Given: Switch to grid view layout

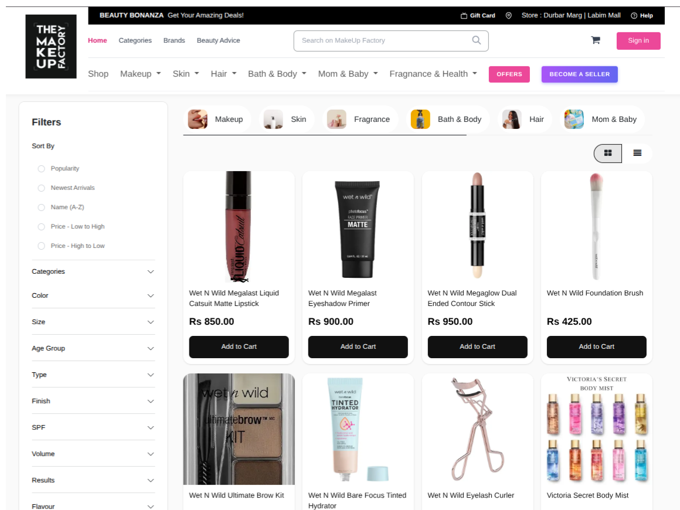Looking at the screenshot, I should 607,153.
